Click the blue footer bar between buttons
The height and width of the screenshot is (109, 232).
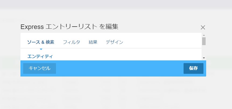119,68
